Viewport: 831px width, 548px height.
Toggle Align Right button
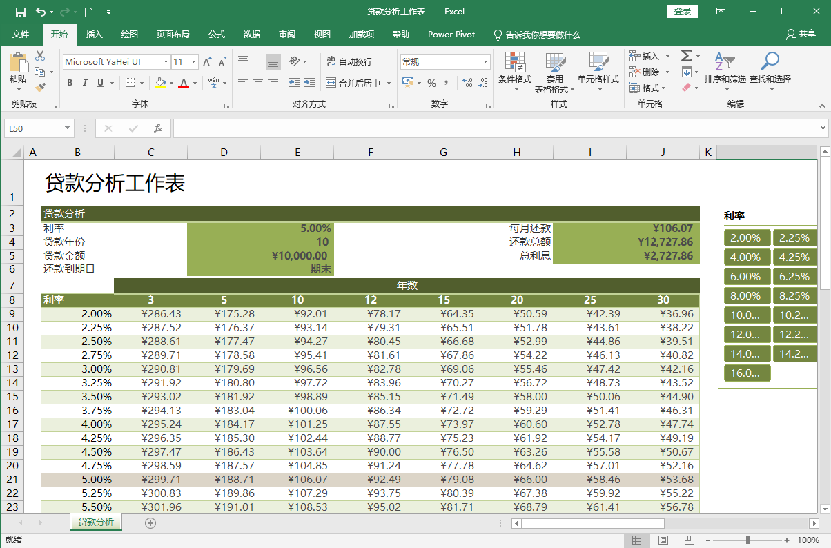pyautogui.click(x=273, y=83)
